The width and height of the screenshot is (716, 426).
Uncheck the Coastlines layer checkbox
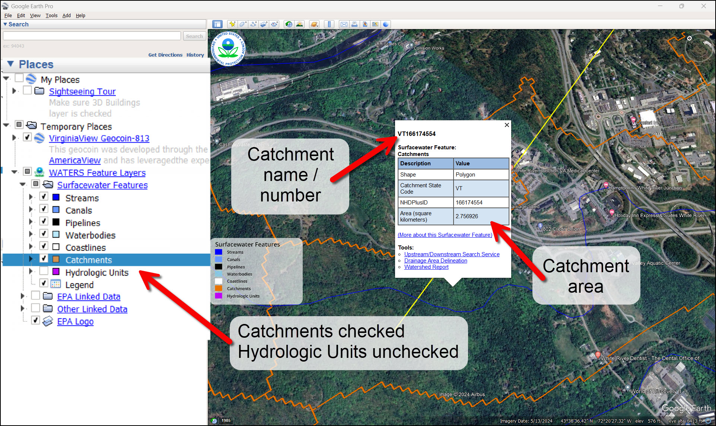click(44, 246)
